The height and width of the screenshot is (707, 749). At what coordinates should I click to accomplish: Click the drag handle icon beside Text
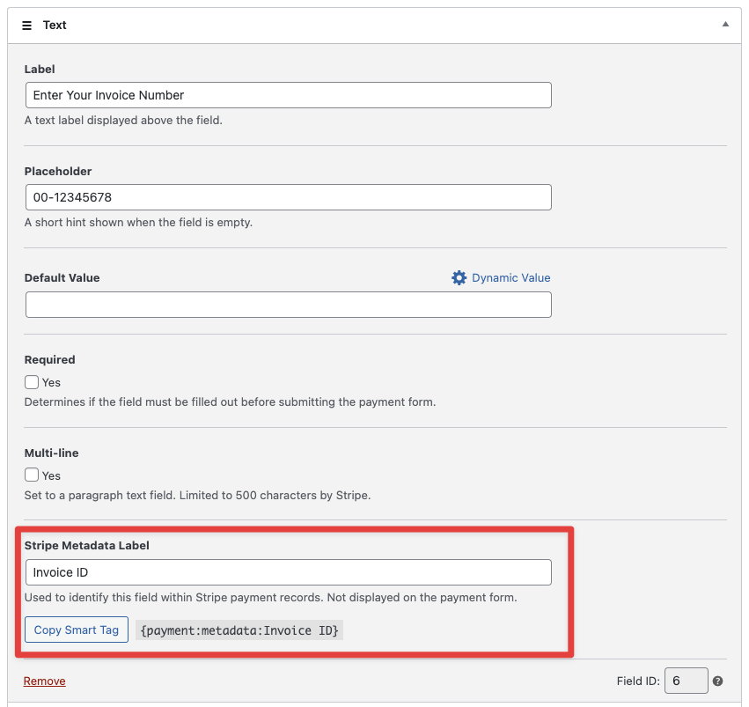coord(27,26)
